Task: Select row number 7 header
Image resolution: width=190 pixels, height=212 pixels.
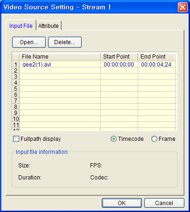Action: coord(16,100)
